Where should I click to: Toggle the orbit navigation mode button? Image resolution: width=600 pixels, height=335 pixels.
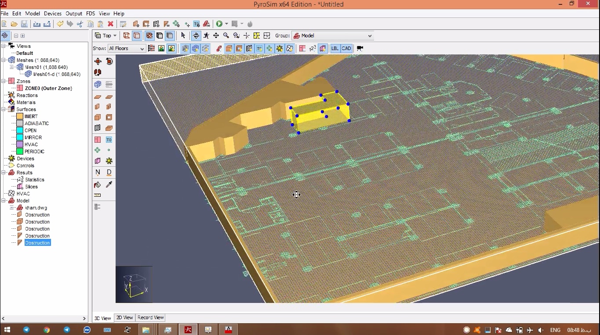196,36
